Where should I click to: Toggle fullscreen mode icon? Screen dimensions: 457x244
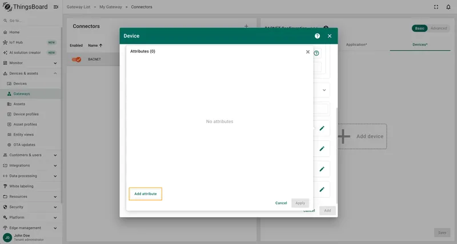pos(436,7)
